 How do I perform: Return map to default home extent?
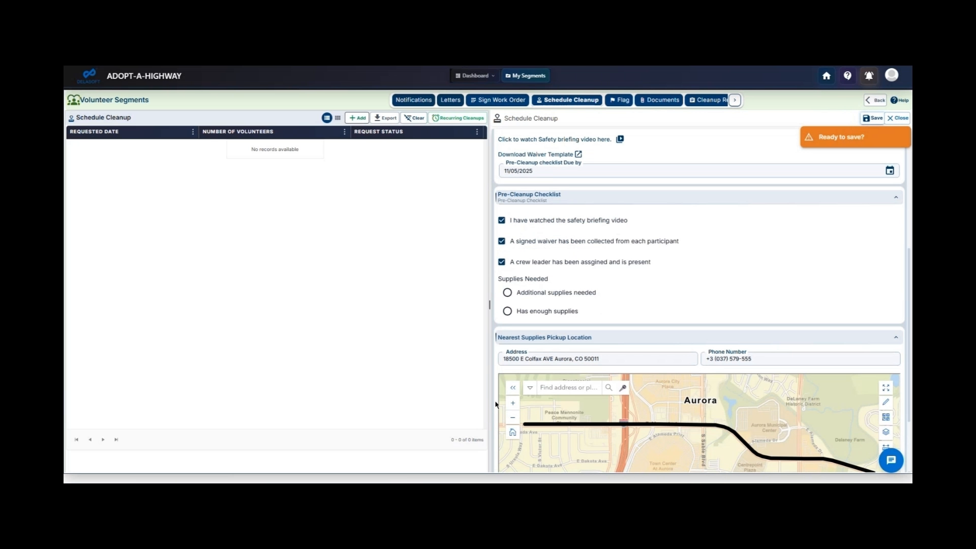512,432
